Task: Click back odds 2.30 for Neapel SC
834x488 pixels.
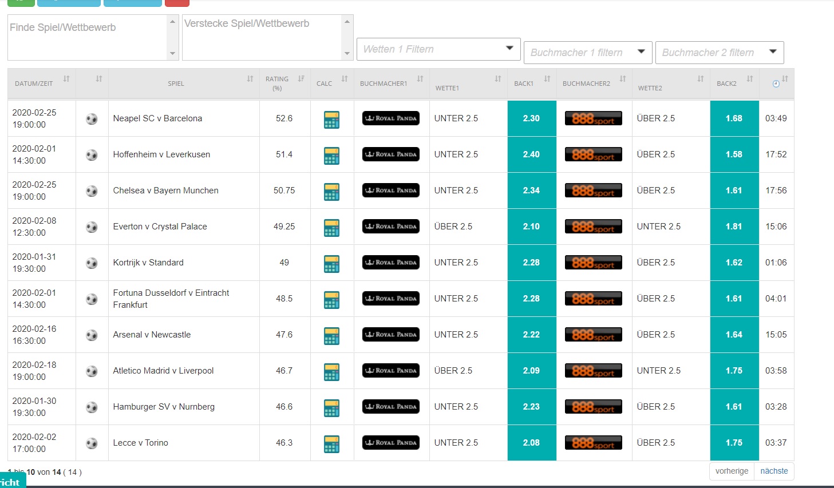Action: click(x=532, y=118)
